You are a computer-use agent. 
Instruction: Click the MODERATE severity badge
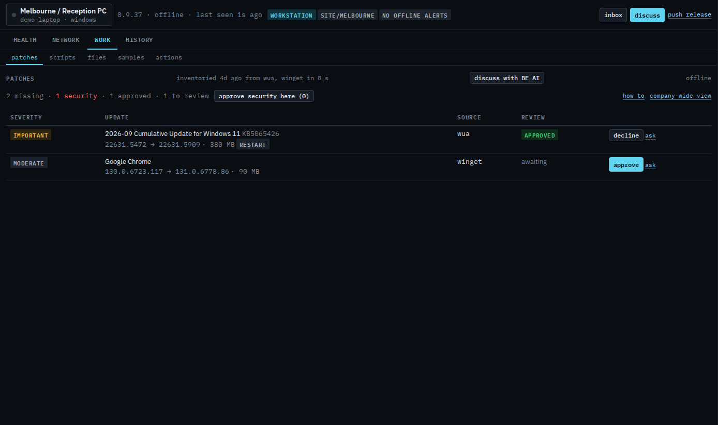pyautogui.click(x=29, y=163)
